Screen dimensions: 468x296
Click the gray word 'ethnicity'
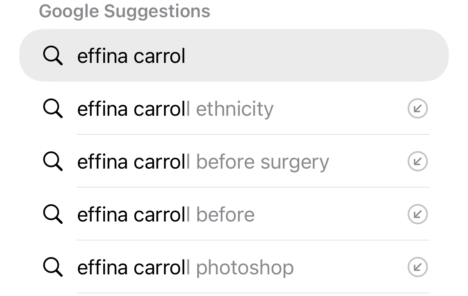[235, 109]
